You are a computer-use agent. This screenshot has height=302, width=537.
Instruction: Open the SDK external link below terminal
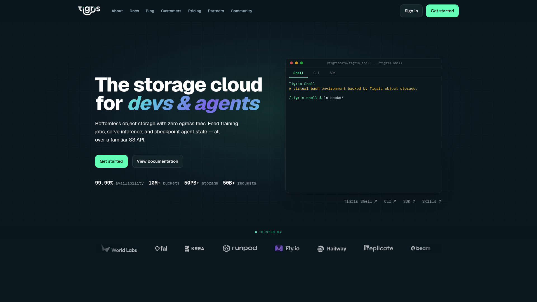[x=409, y=201]
